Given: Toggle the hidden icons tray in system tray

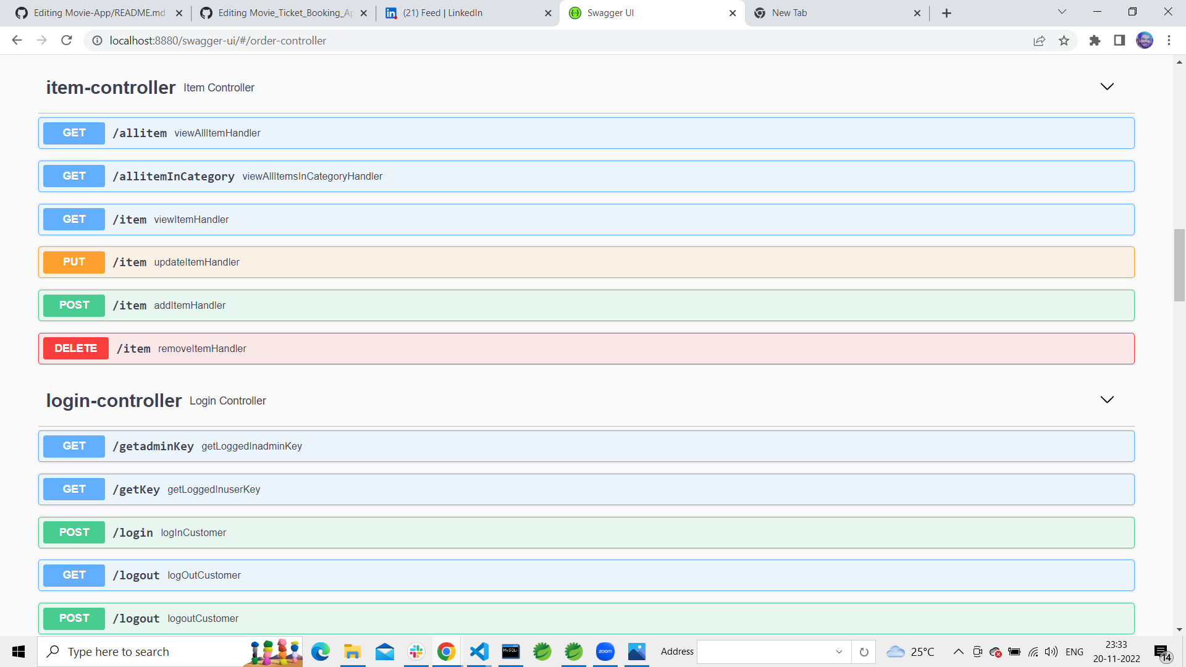Looking at the screenshot, I should (x=959, y=652).
